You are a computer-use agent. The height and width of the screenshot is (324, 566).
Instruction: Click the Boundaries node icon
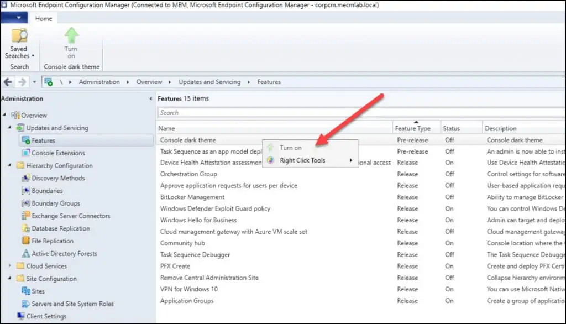[26, 190]
